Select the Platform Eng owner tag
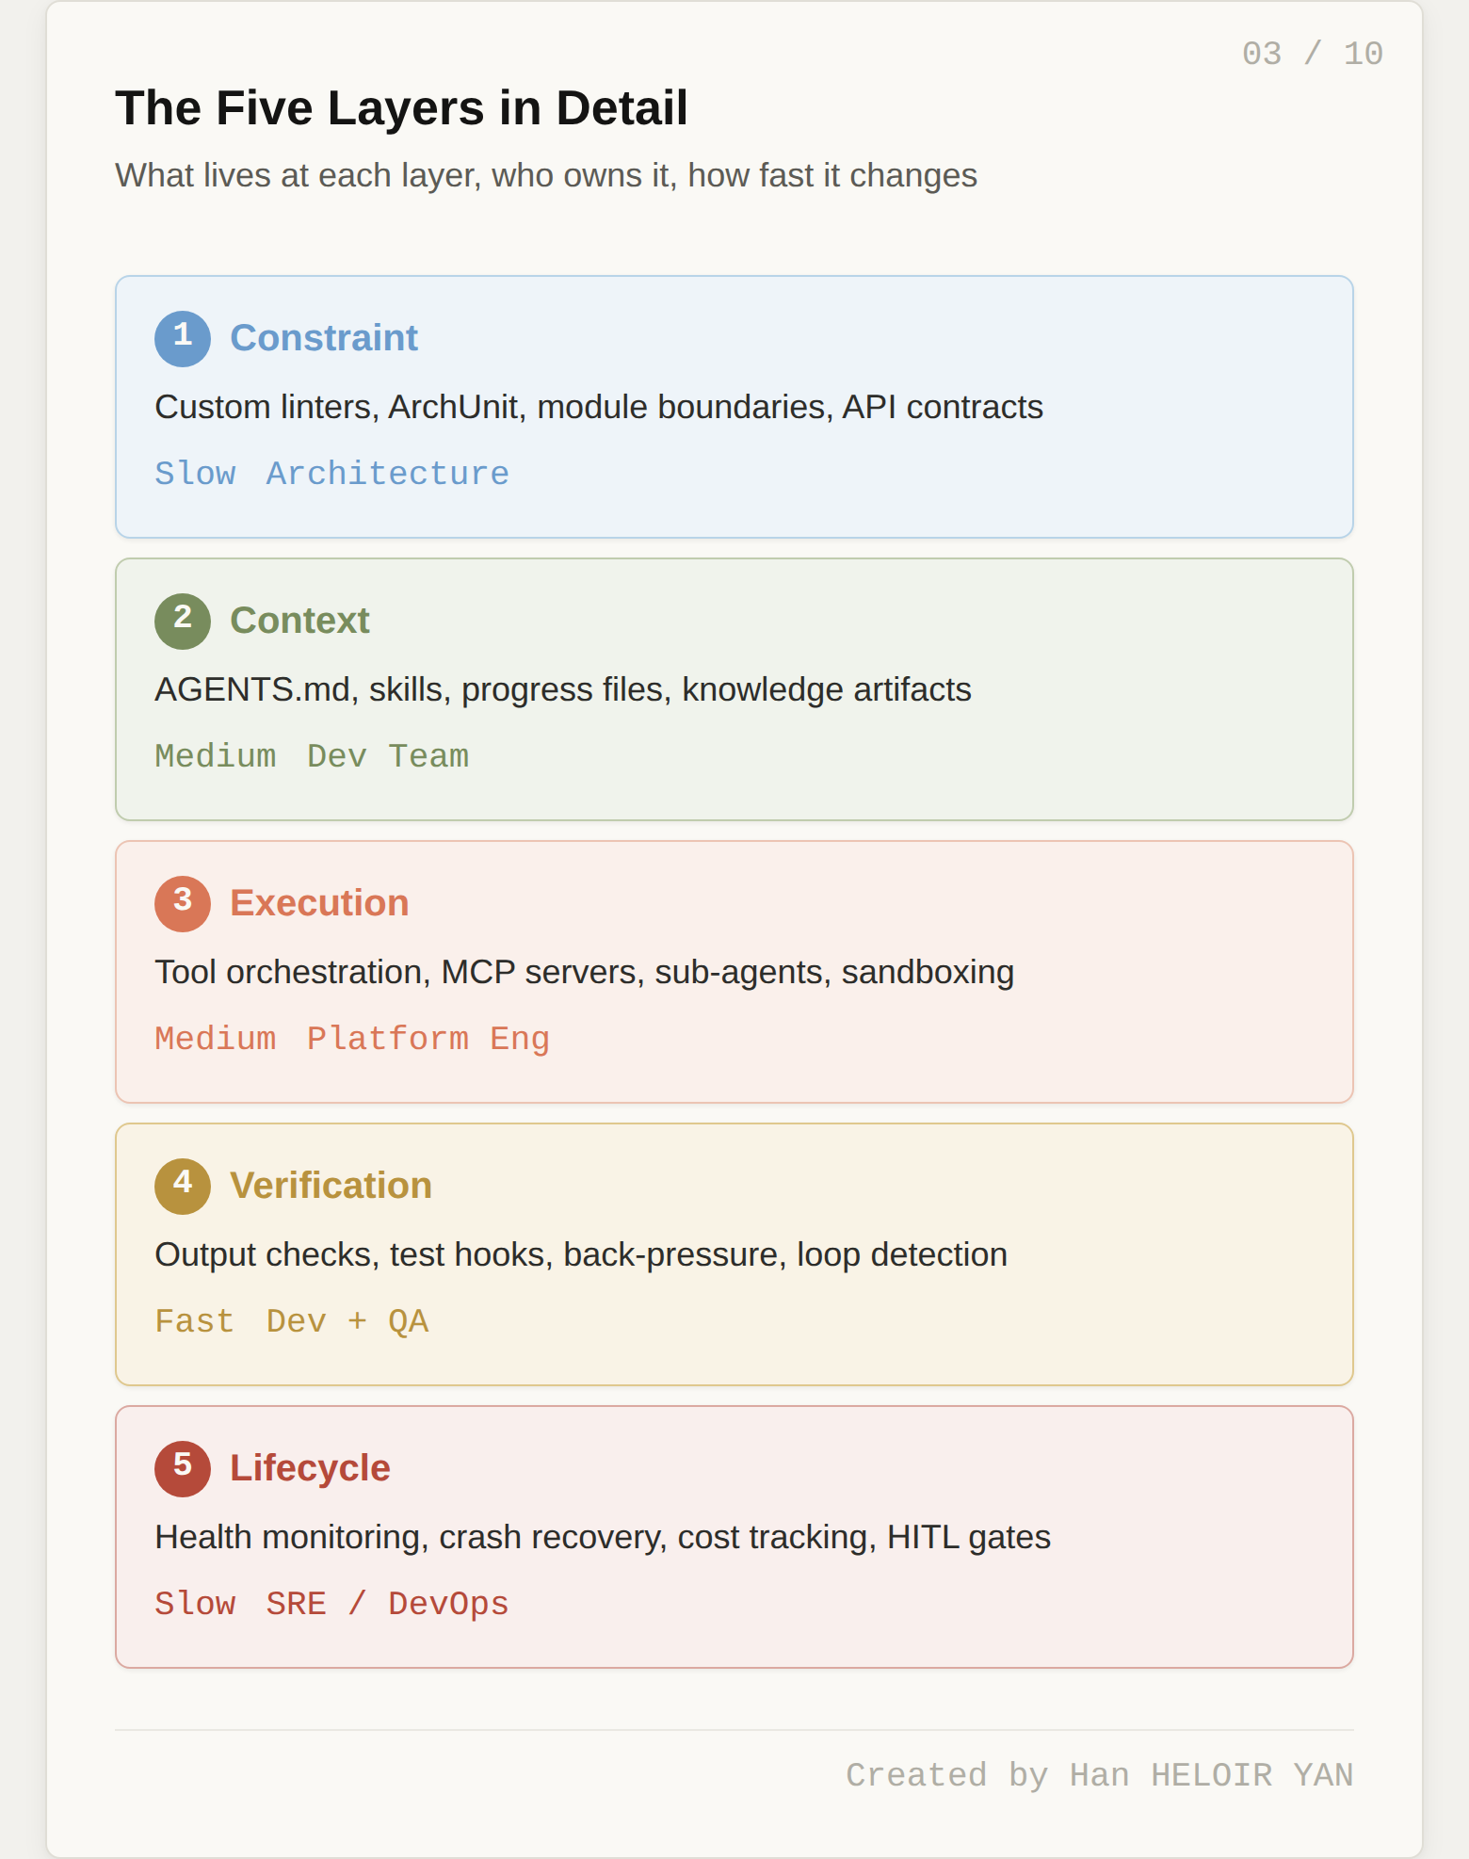 pos(428,1039)
